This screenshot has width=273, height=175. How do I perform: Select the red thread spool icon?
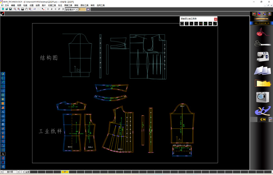262,33
